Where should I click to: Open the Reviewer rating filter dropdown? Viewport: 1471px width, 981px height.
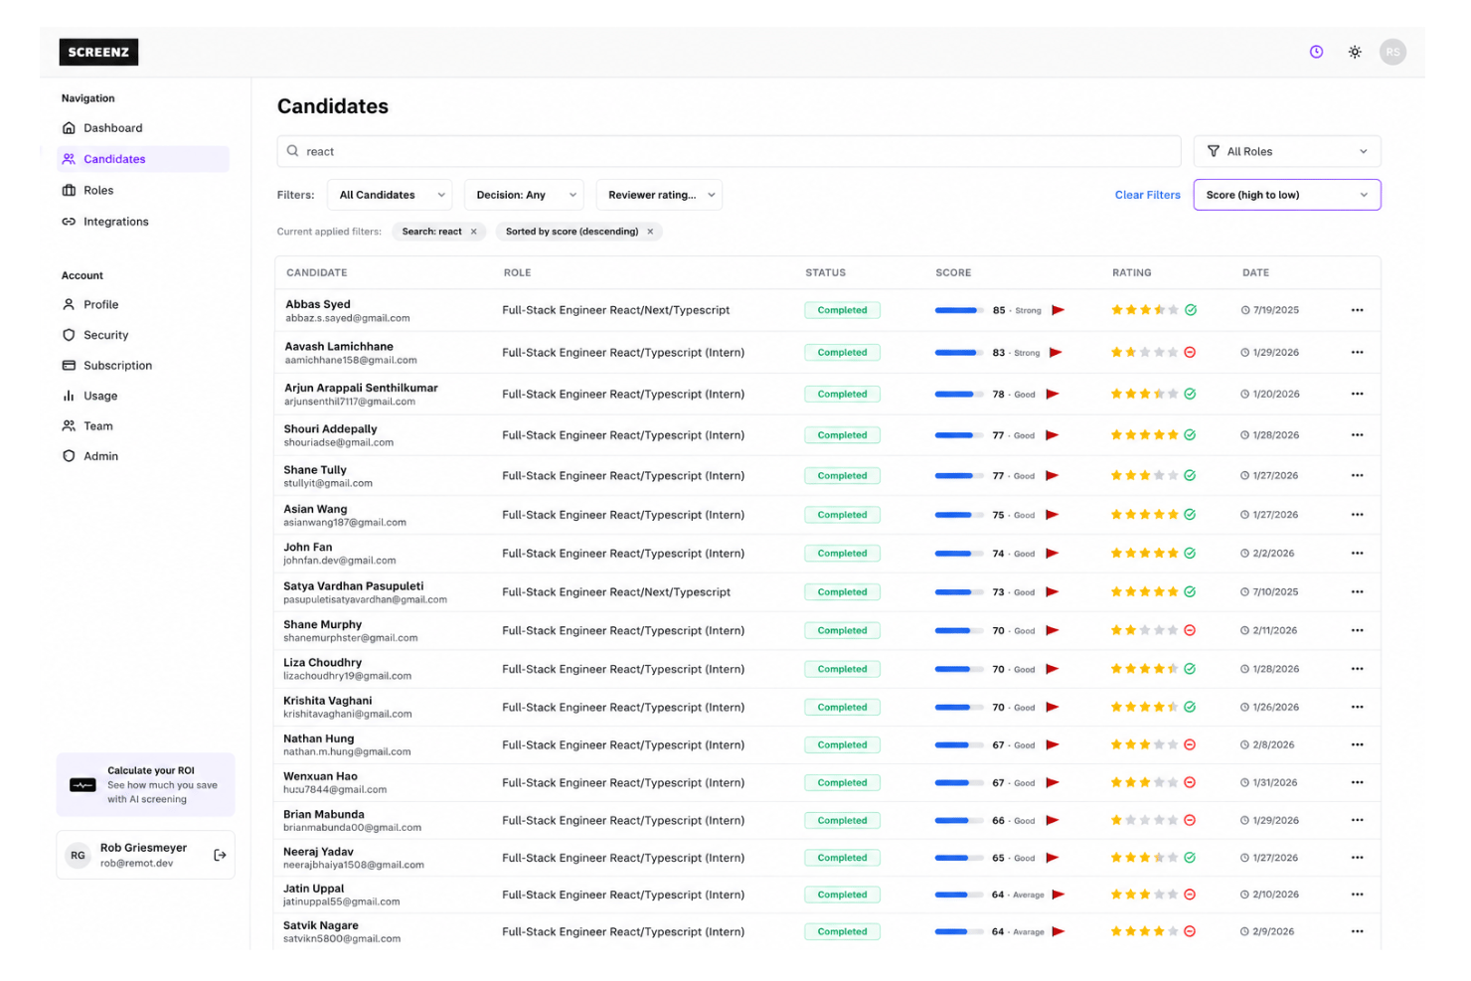click(659, 195)
